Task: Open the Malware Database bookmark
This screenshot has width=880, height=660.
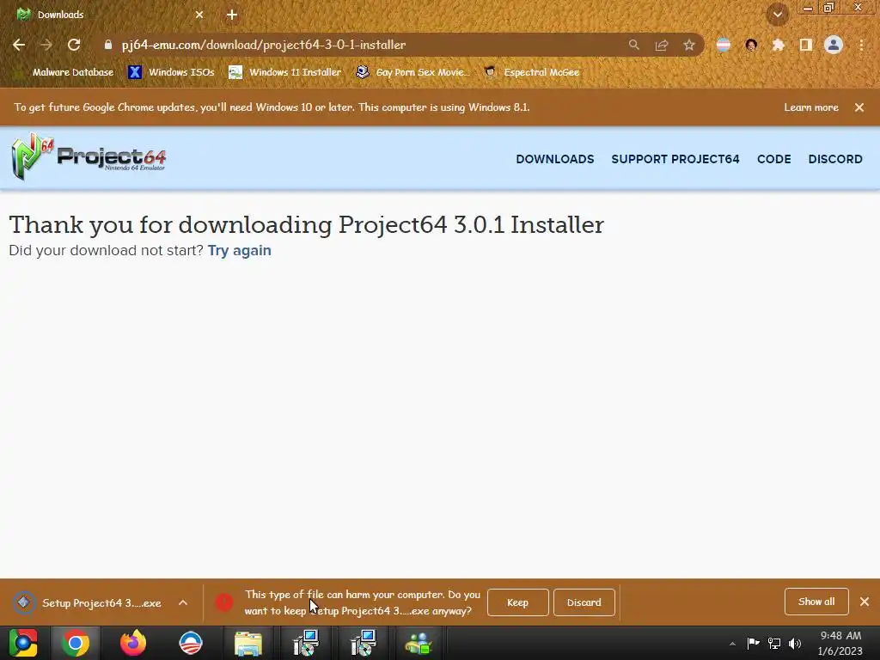Action: [x=65, y=72]
